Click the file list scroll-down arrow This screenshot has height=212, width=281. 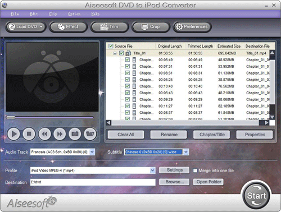272,117
